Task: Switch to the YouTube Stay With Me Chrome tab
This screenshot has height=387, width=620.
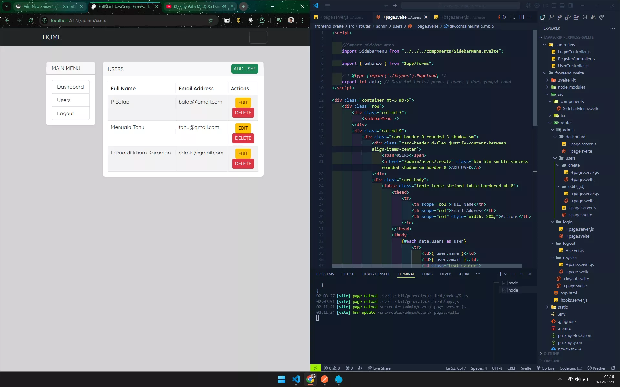Action: [200, 6]
